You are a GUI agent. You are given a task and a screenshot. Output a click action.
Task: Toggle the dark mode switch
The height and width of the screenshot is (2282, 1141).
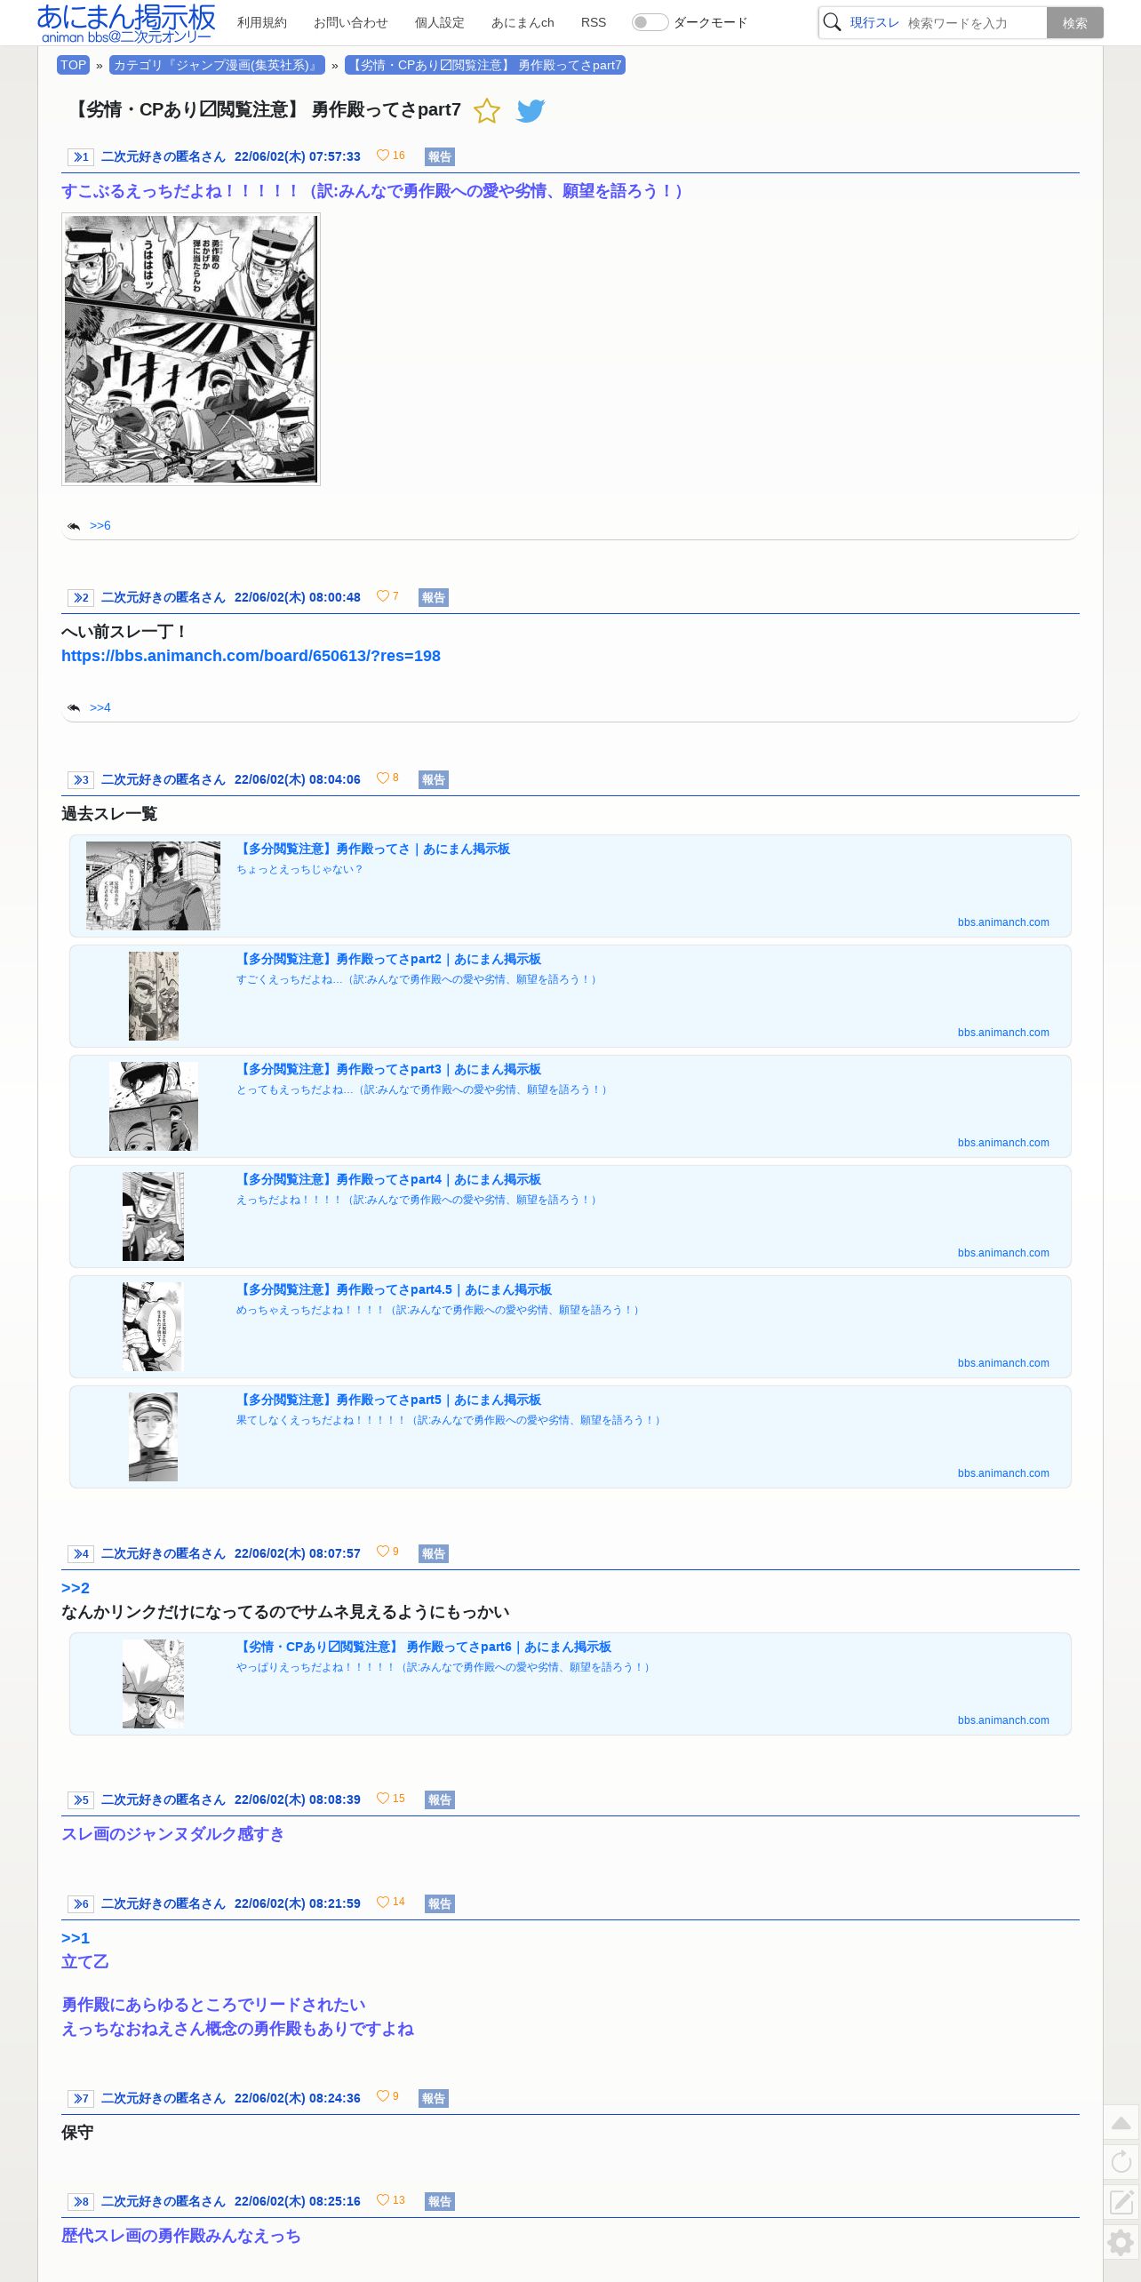(x=650, y=22)
